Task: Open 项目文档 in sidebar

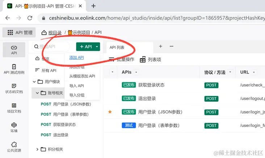Action: pos(14,108)
